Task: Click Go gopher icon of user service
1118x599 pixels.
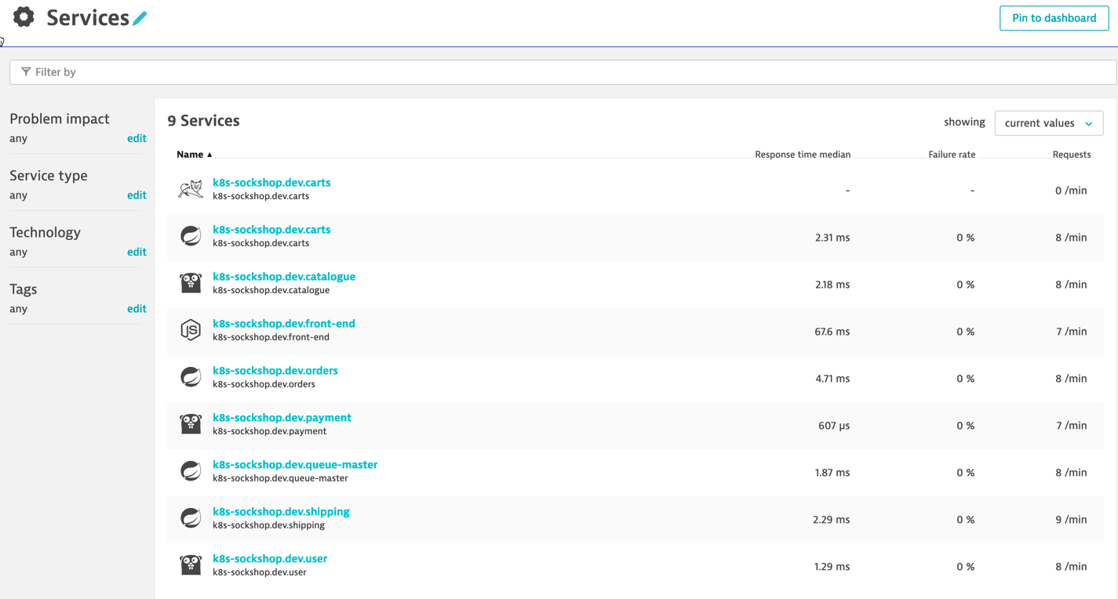Action: [191, 565]
